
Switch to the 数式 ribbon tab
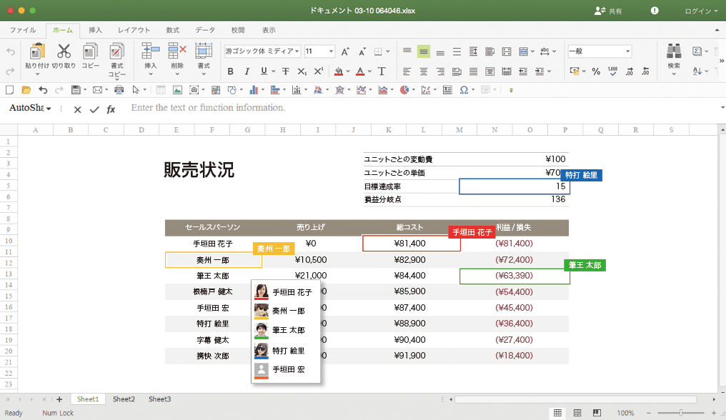(173, 30)
